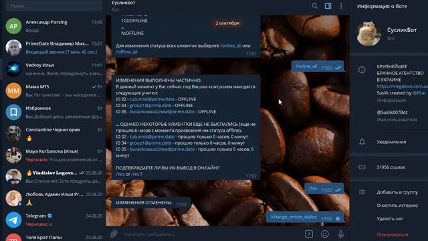Click Добавить в группу
This screenshot has height=241, width=428.
pos(397,192)
